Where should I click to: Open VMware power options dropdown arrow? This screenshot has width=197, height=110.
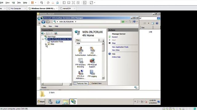click(36, 2)
